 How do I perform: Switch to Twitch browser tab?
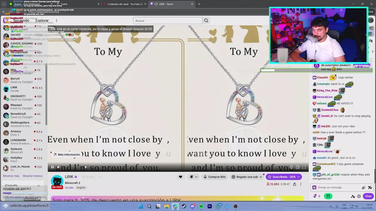click(78, 4)
